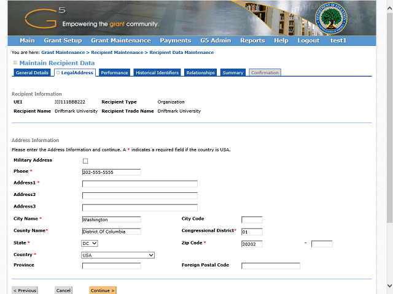Open the Relationships tab

point(201,72)
